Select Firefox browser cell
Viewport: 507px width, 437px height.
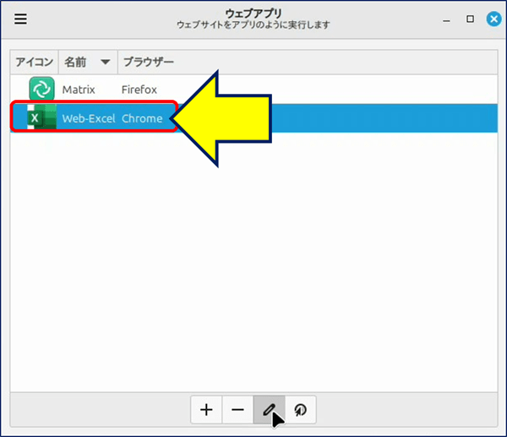(139, 90)
